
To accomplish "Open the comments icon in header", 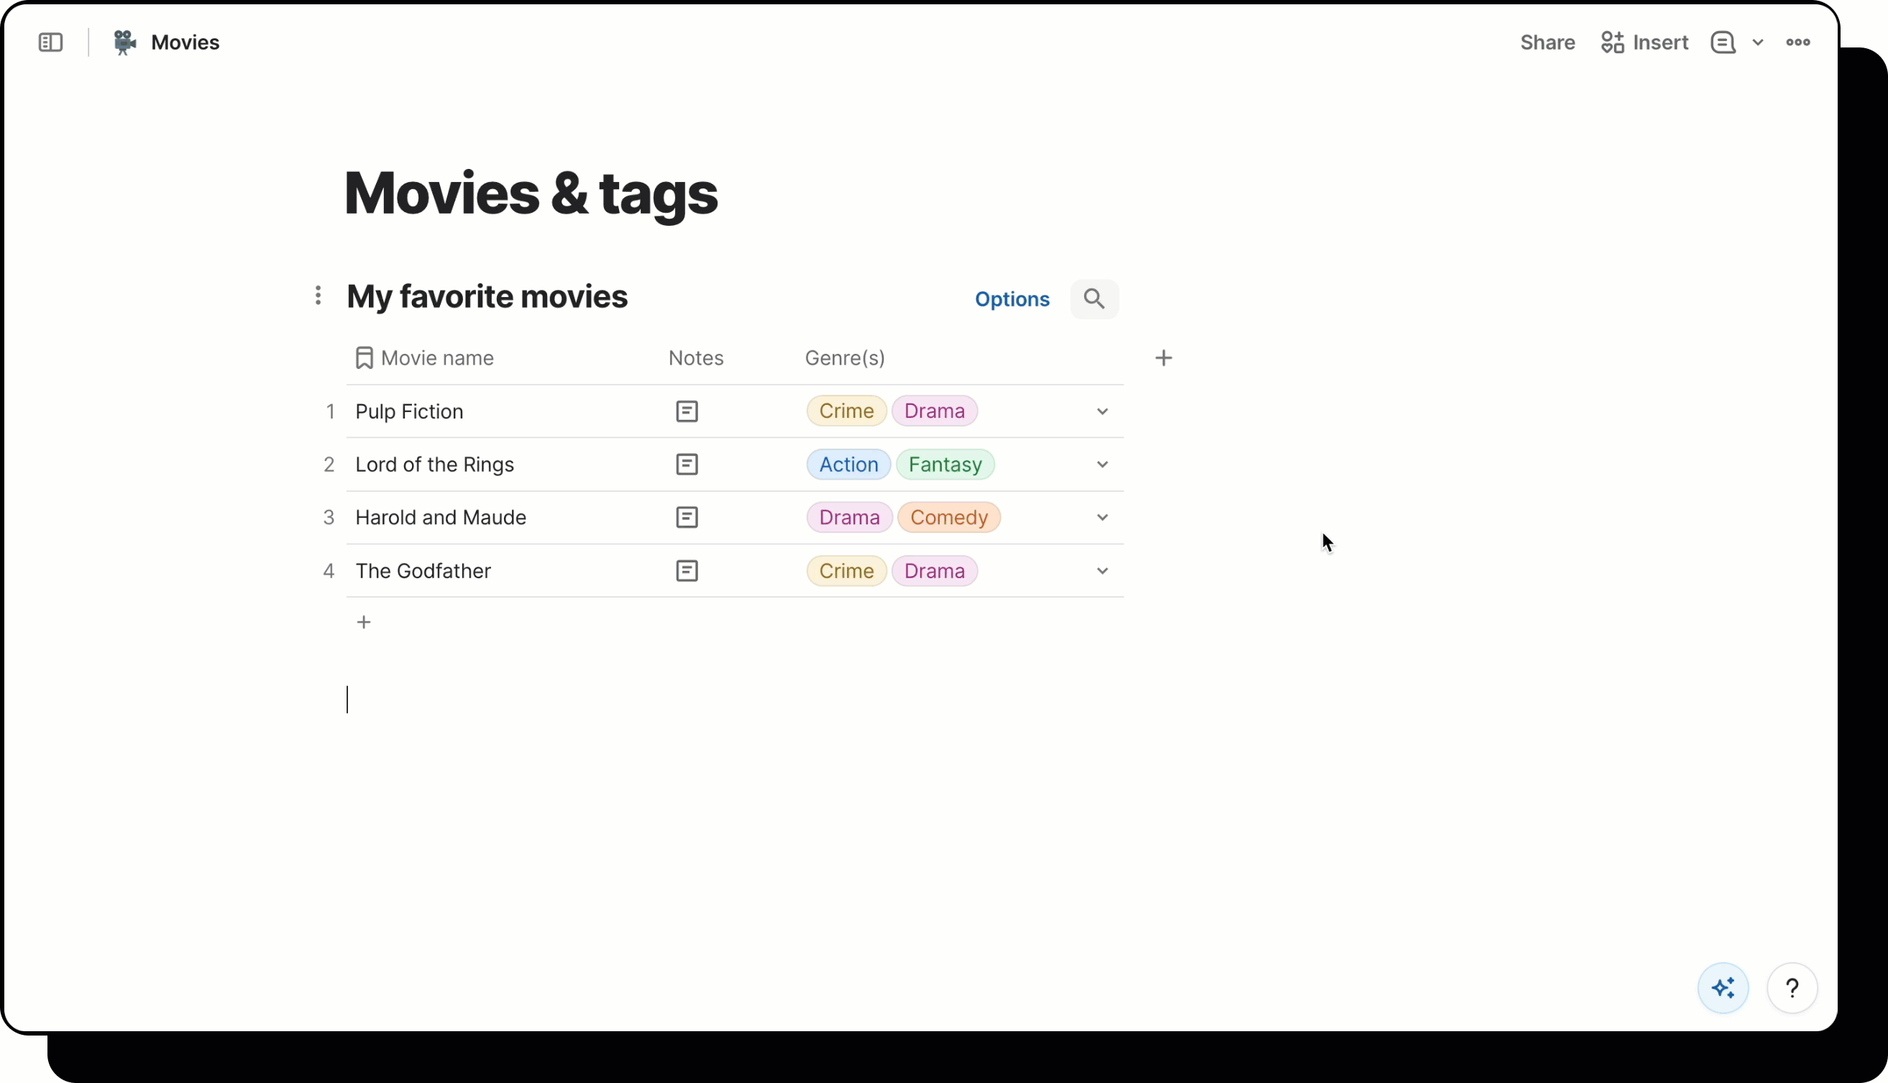I will coord(1722,42).
